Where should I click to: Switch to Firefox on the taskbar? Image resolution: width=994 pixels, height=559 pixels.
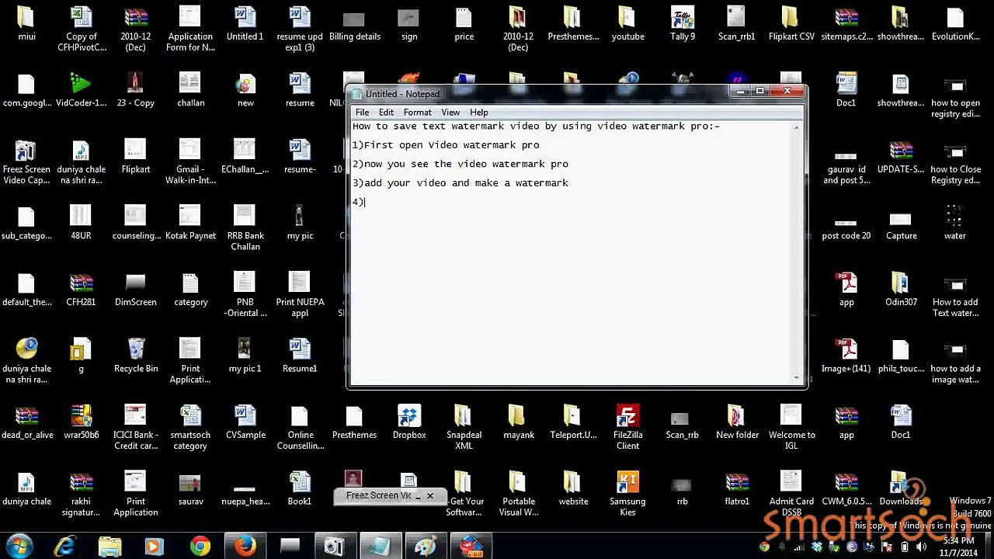coord(245,547)
